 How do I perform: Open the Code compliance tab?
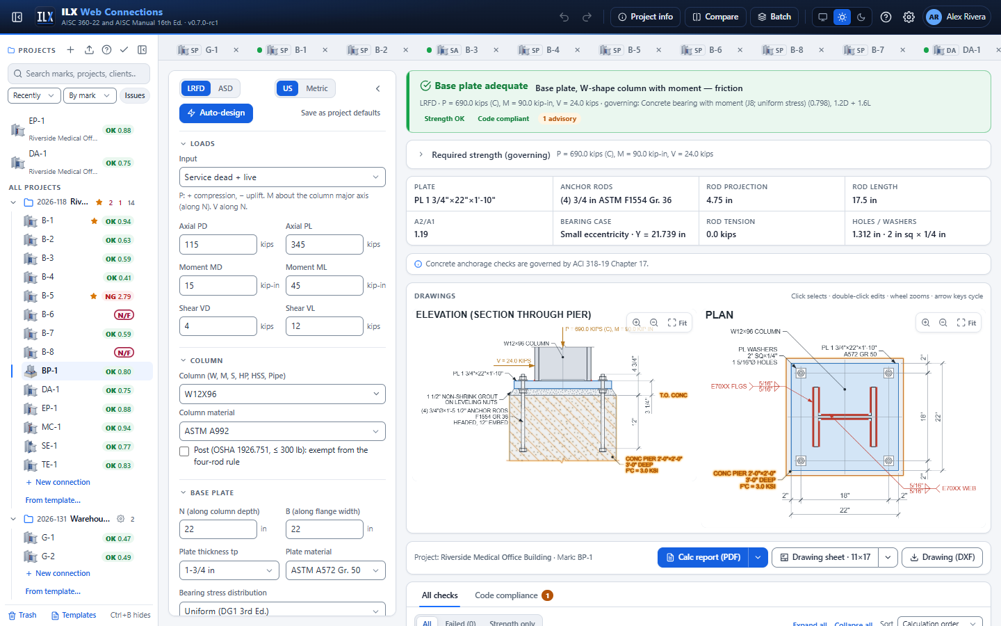513,595
